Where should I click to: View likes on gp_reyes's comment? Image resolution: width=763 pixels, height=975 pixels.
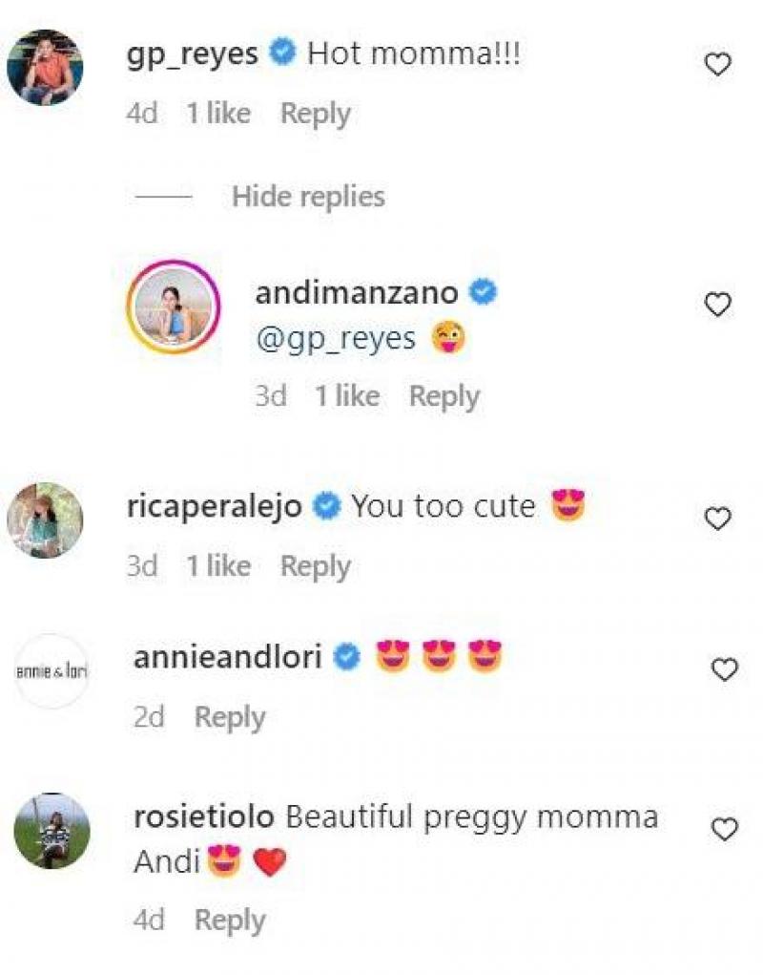[217, 114]
